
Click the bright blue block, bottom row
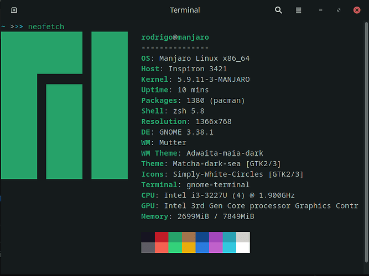pyautogui.click(x=202, y=248)
